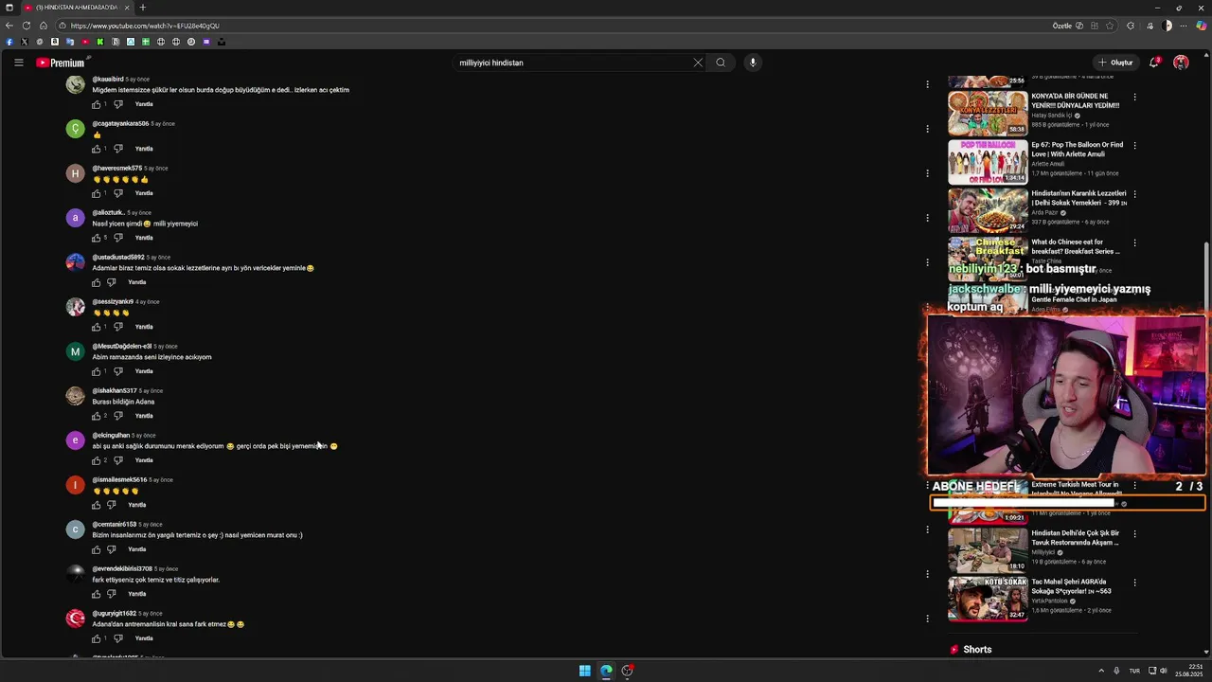
Task: Start voice search with the microphone
Action: point(753,63)
